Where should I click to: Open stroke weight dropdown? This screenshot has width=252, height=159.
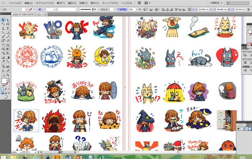[x=54, y=9]
